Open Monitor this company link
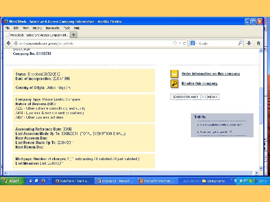270x202 pixels. (199, 83)
